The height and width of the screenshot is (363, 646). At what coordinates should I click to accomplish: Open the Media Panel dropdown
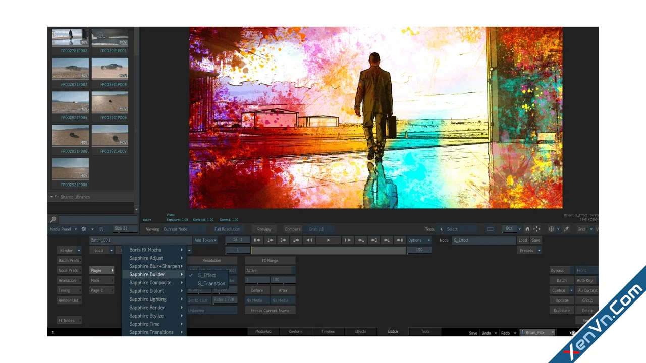click(63, 229)
